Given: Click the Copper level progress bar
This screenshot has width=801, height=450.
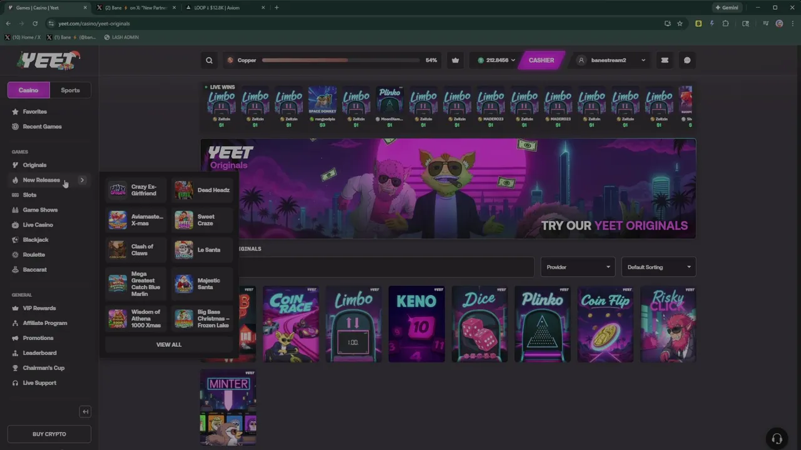Looking at the screenshot, I should pyautogui.click(x=341, y=61).
